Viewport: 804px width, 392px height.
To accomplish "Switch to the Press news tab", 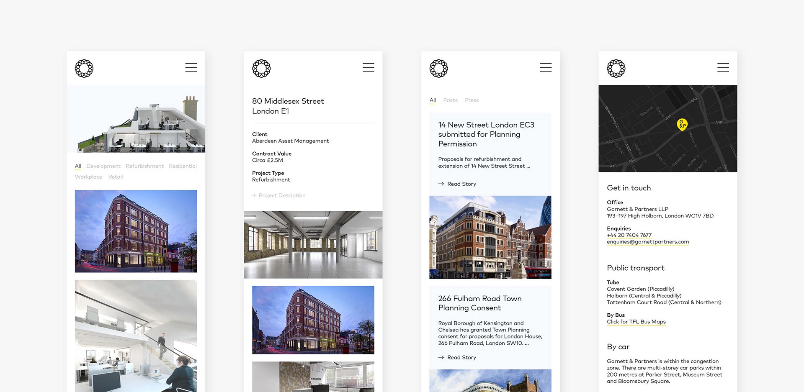I will [472, 100].
